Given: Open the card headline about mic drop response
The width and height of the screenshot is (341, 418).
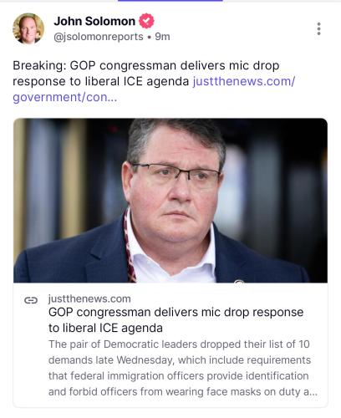Looking at the screenshot, I should [x=176, y=320].
